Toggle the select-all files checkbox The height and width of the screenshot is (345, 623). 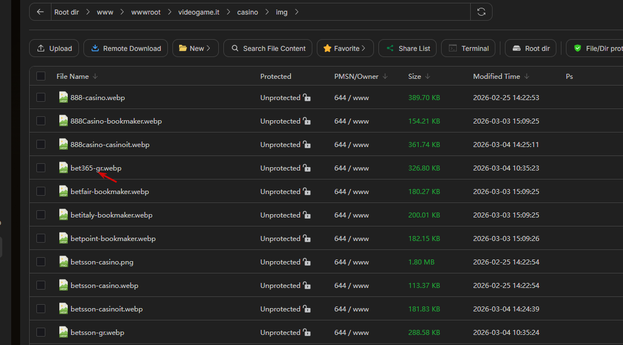coord(41,77)
